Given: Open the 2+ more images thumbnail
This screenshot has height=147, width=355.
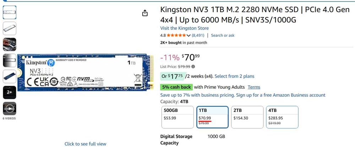Looking at the screenshot, I should pyautogui.click(x=10, y=92).
